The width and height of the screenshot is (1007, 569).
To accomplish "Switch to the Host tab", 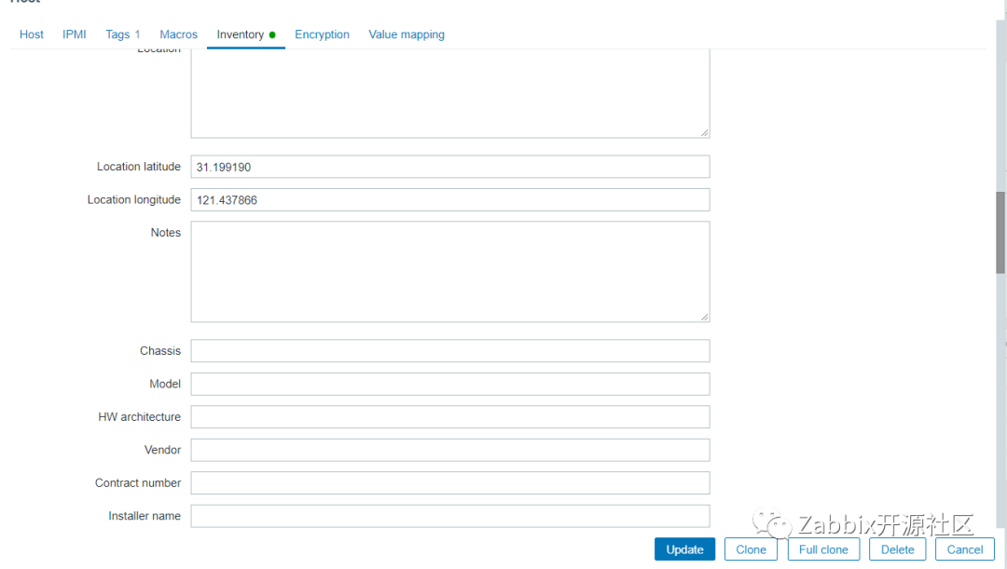I will [x=32, y=34].
